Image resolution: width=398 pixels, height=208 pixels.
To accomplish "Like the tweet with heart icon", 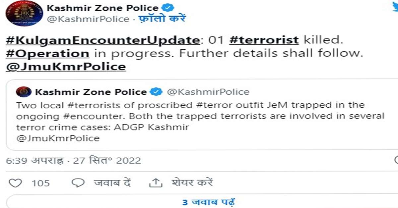I will (x=15, y=182).
